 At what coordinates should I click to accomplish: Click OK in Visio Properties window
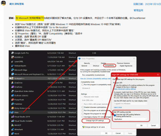tap(106, 133)
